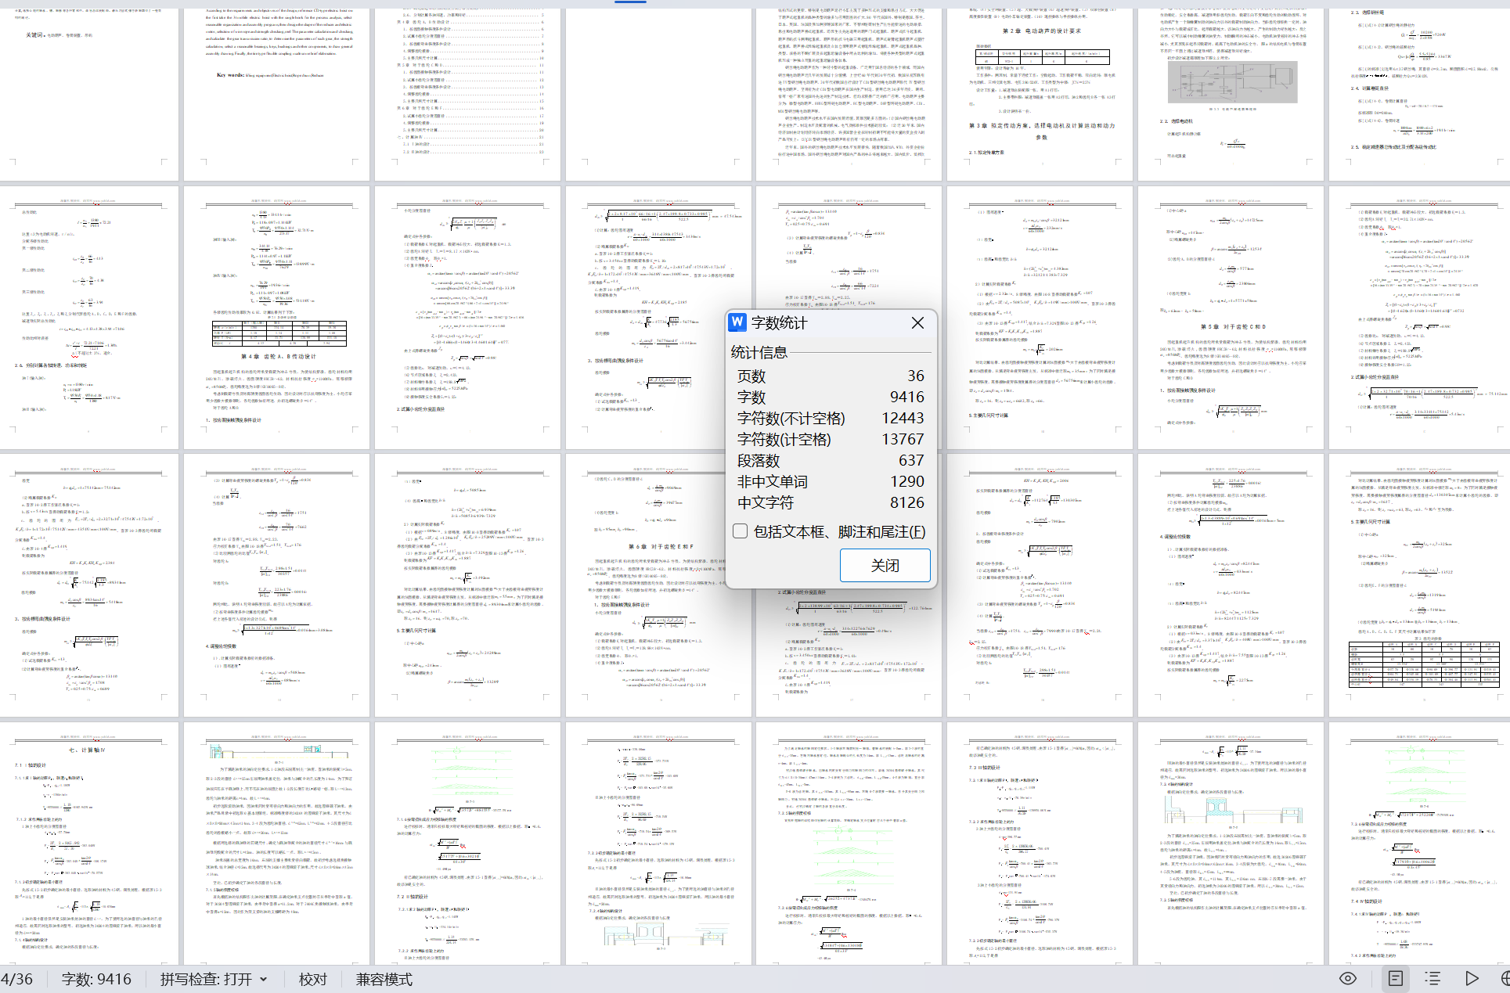Click the 字数统计 dialog title
1510x993 pixels.
(x=779, y=322)
